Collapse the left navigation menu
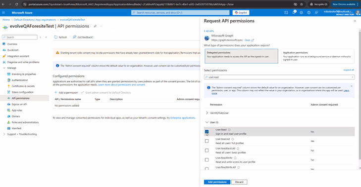 coord(46,37)
